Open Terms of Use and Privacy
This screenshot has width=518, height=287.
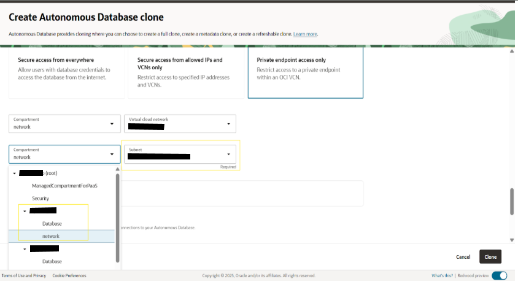[x=24, y=276]
